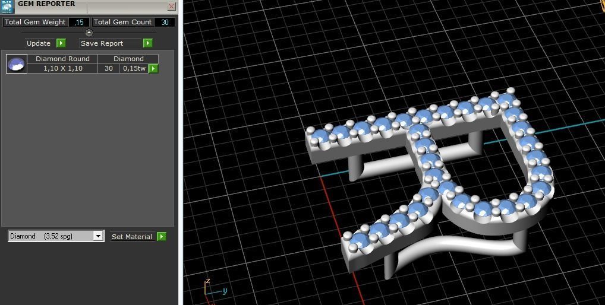Screen dimensions: 605x305
Task: Close the Gem Reporter panel
Action: [x=172, y=6]
